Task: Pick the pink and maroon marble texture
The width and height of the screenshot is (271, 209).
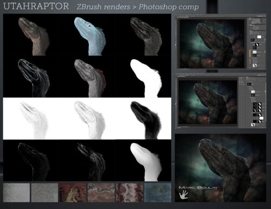Action: coord(130,193)
